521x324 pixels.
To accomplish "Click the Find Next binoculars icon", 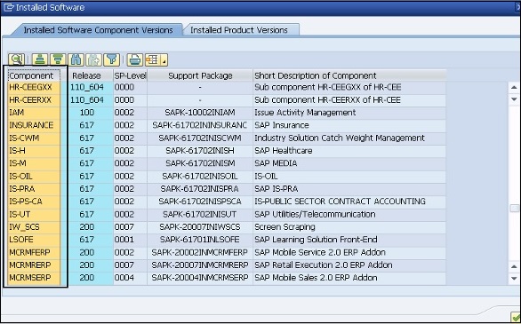I will click(93, 59).
